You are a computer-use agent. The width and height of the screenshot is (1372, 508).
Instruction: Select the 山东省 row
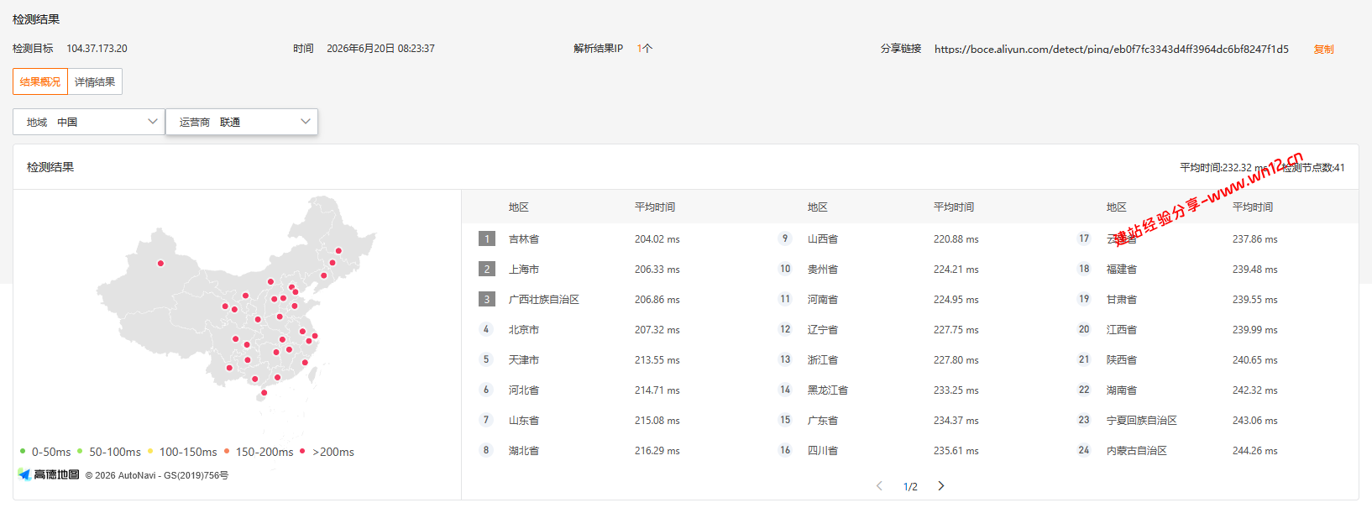click(x=611, y=421)
